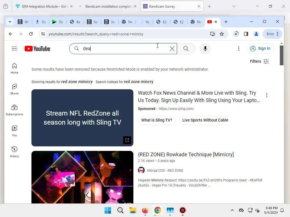The image size is (290, 217).
Task: Open the ad's three-dot options menu
Action: pos(267,95)
